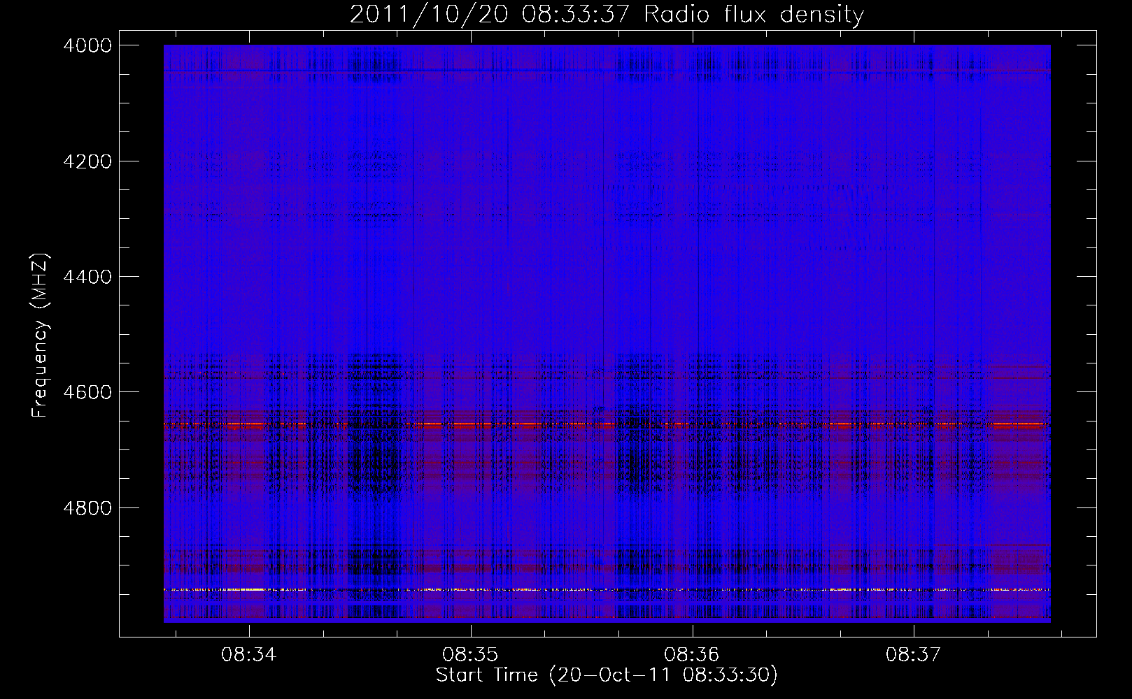This screenshot has height=699, width=1132.
Task: Click the 08:36 time tick label
Action: (692, 655)
